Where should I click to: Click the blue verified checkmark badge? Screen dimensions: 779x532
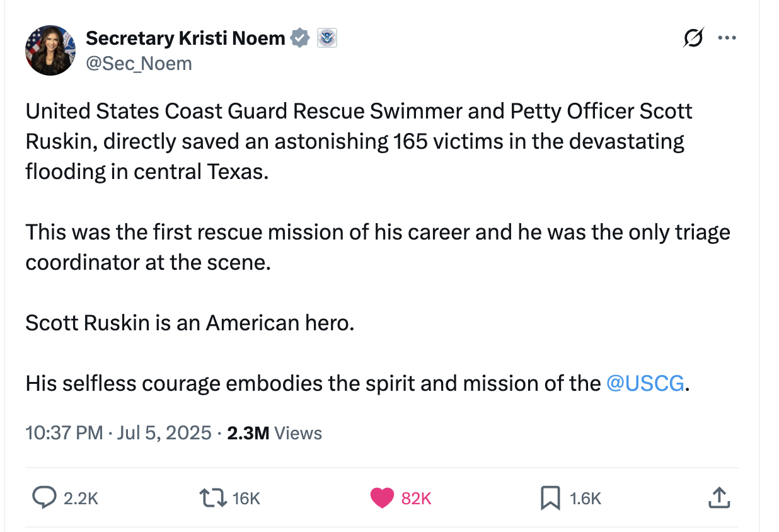coord(300,38)
